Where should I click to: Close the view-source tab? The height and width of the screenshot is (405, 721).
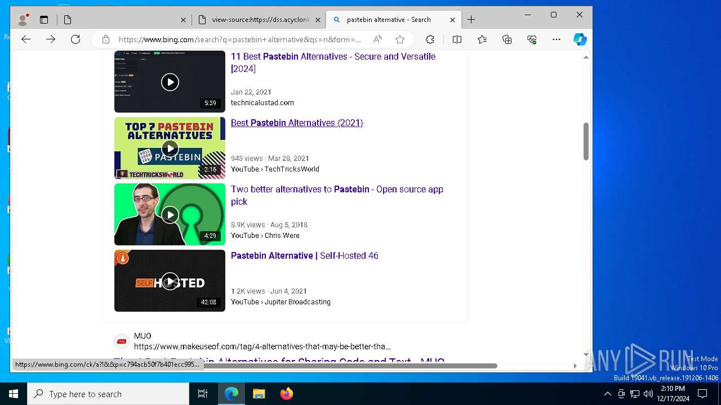point(318,20)
